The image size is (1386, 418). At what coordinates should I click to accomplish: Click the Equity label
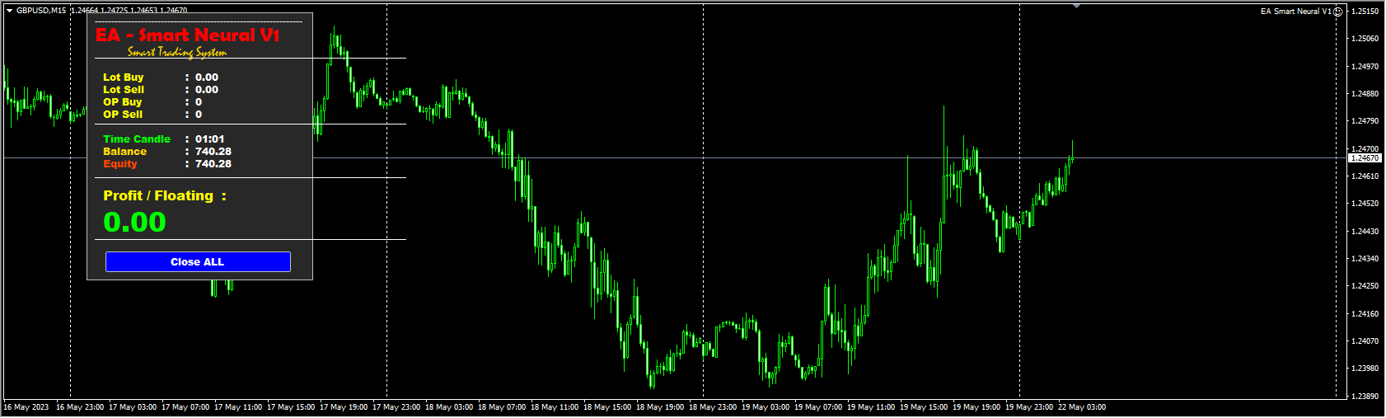120,164
